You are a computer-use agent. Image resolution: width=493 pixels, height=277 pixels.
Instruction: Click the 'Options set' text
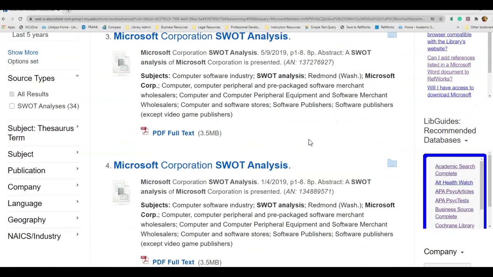click(x=23, y=62)
